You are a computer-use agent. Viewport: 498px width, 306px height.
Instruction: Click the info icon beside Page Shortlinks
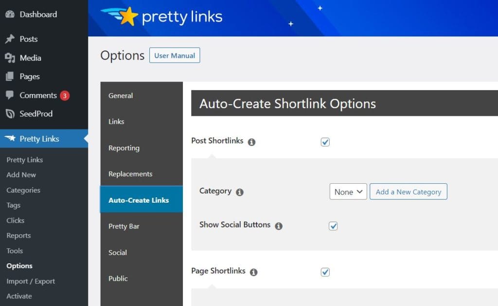253,272
